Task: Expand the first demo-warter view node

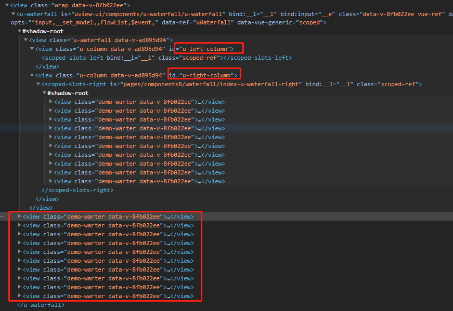Action: (51, 102)
